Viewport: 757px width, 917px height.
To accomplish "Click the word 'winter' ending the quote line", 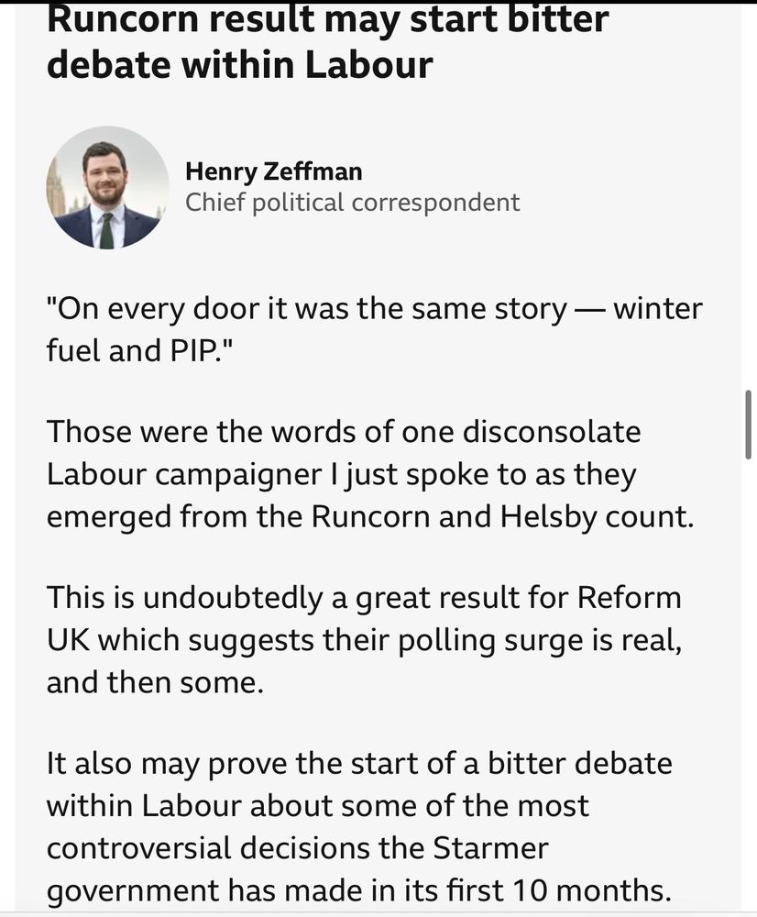I will pyautogui.click(x=658, y=309).
